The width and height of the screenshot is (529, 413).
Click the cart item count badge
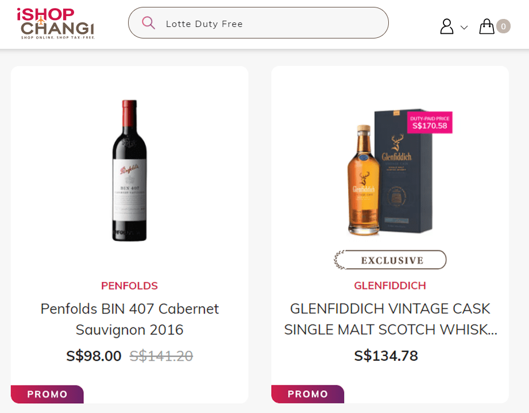[503, 26]
